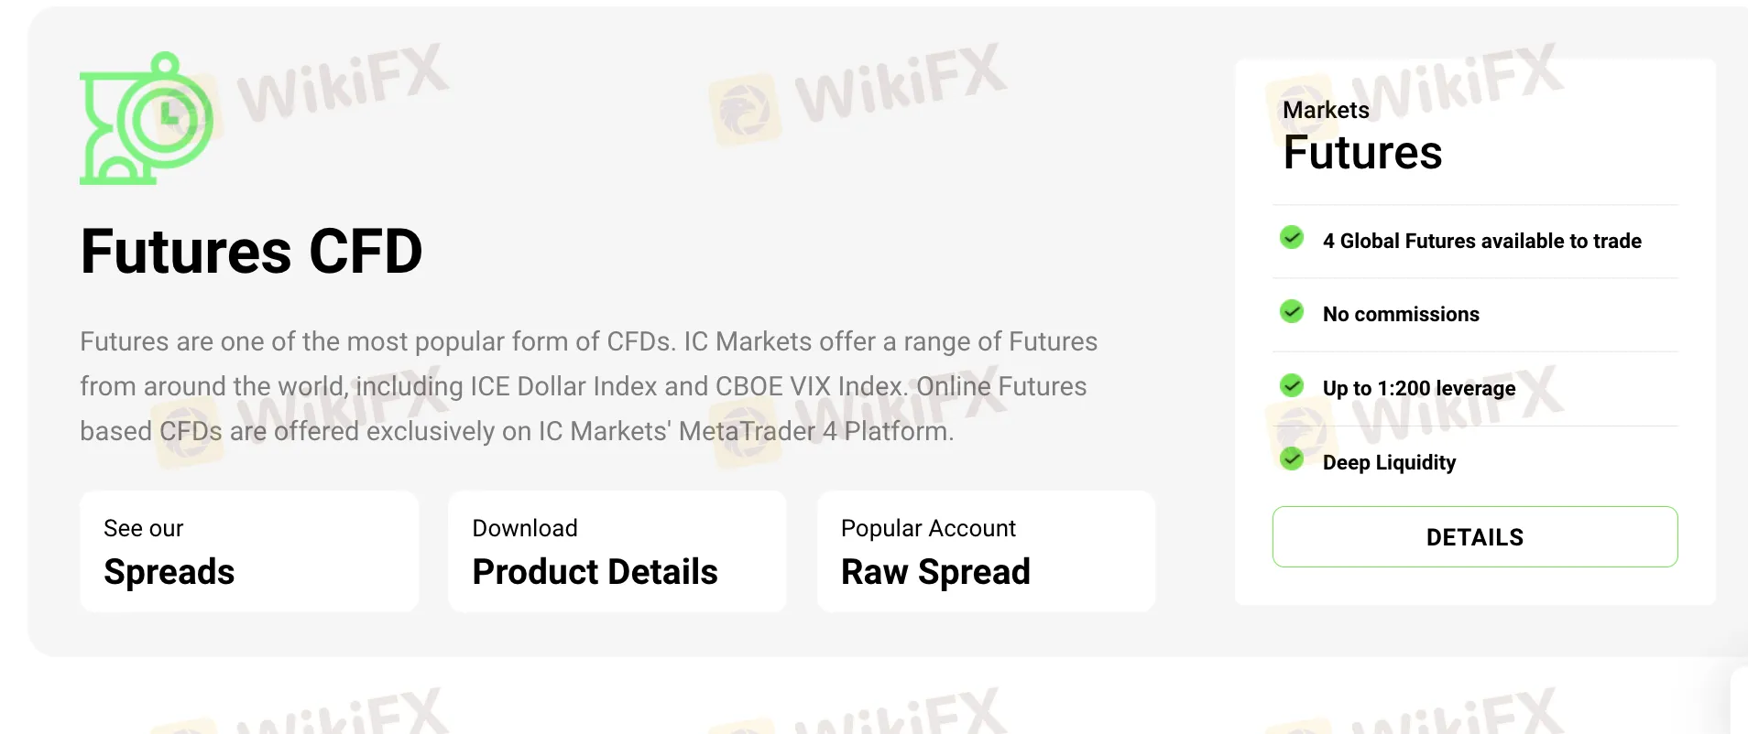Click the DETAILS button
1748x734 pixels.
point(1474,536)
